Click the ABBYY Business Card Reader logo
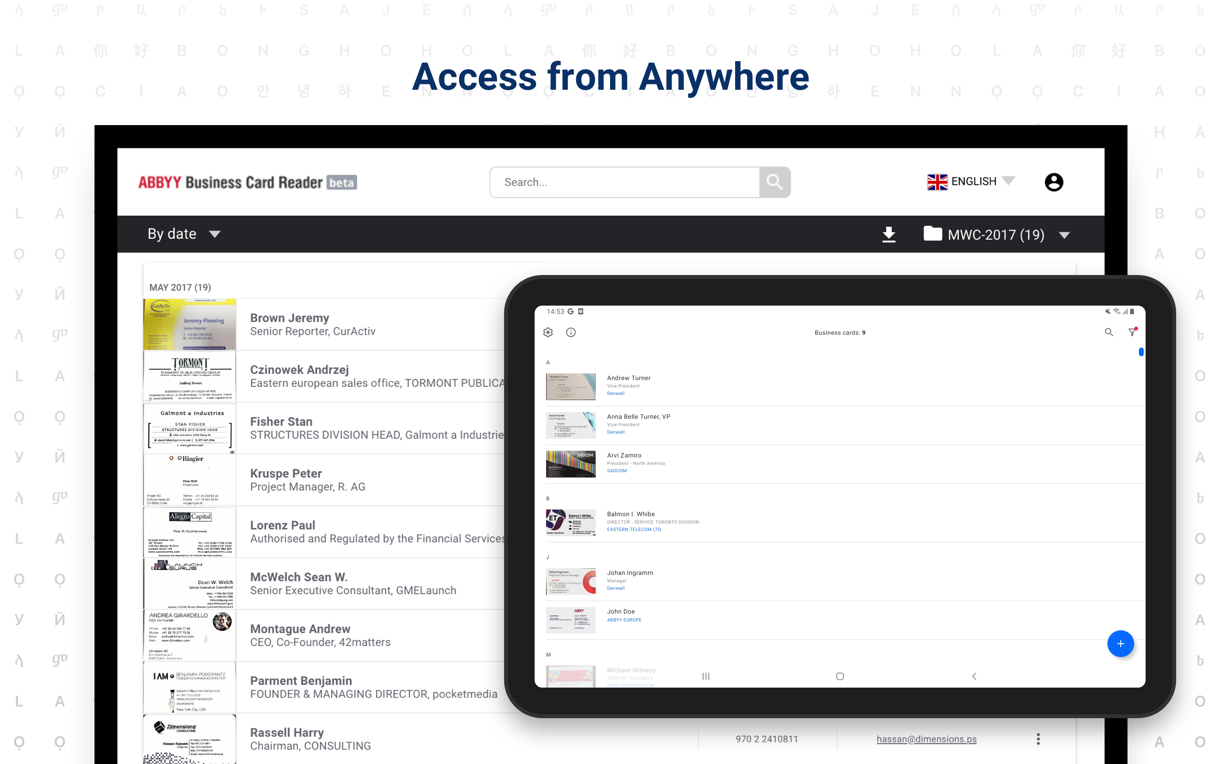1222x764 pixels. (247, 182)
